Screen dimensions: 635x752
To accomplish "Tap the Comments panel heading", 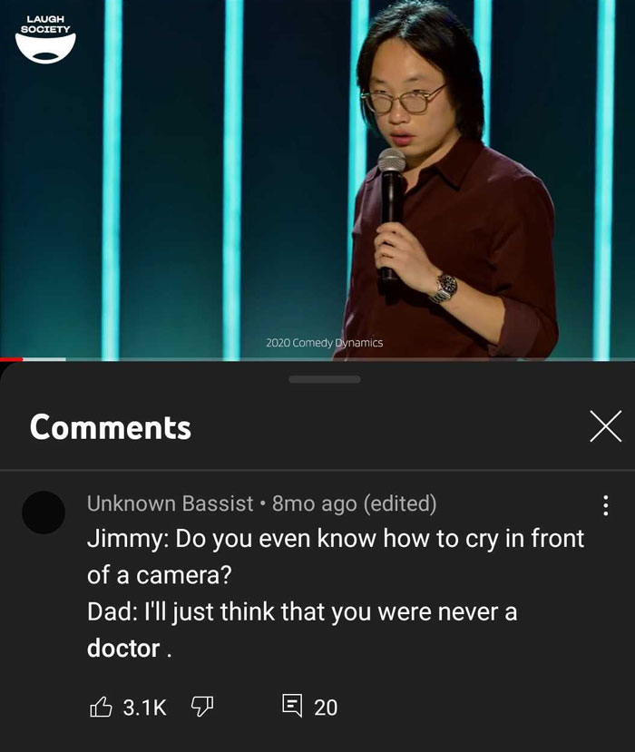I will coord(111,427).
